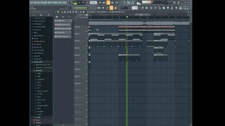The image size is (225, 126).
Task: Click the play/pause transport button
Action: (x=79, y=3)
